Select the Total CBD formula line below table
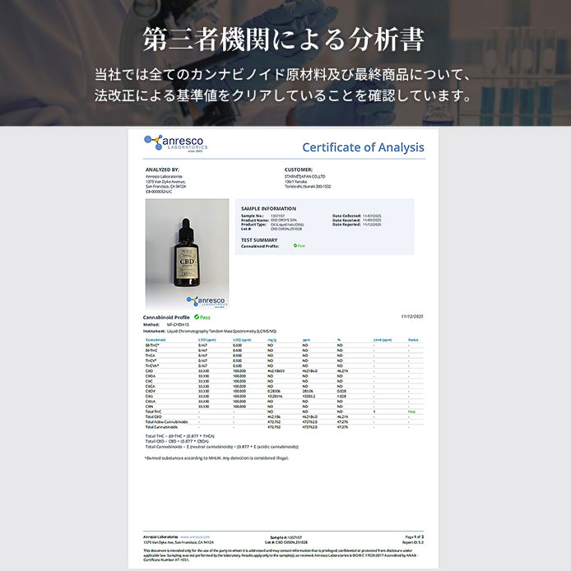 pyautogui.click(x=177, y=441)
